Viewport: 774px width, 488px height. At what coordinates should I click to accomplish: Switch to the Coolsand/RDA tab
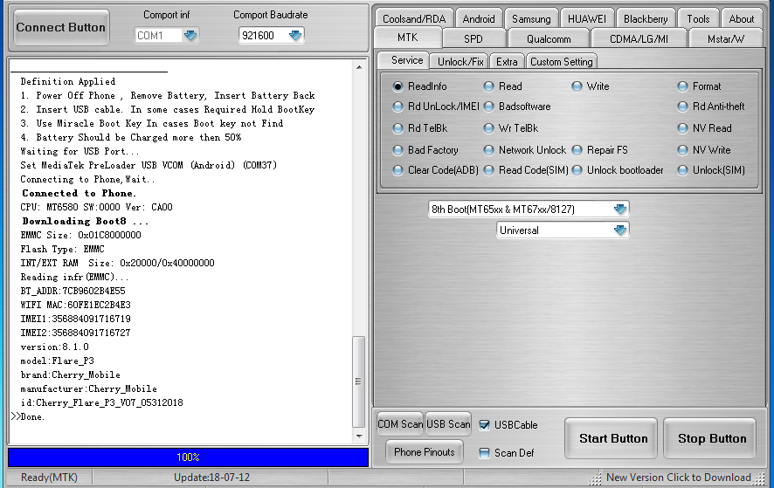click(414, 18)
